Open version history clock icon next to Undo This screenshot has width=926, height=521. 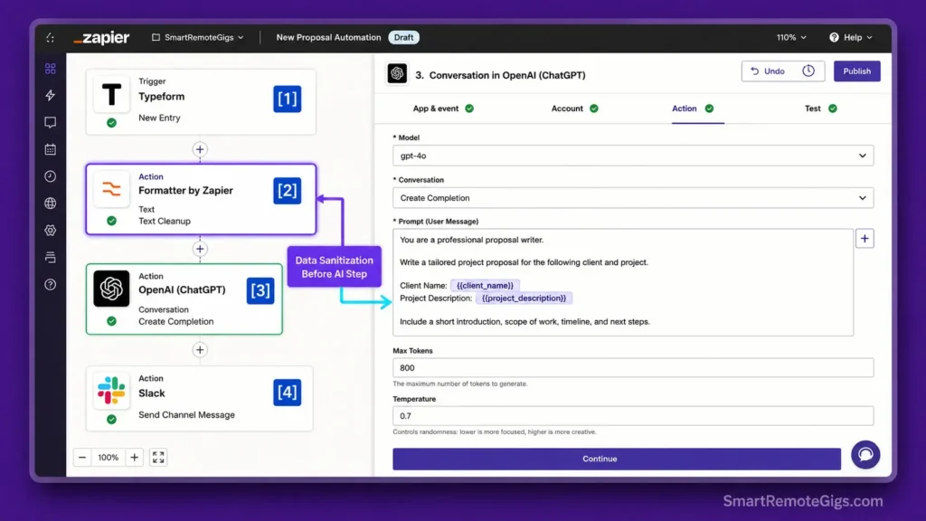click(x=808, y=71)
